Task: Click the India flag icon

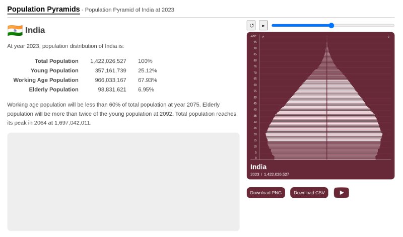Action: 15,30
